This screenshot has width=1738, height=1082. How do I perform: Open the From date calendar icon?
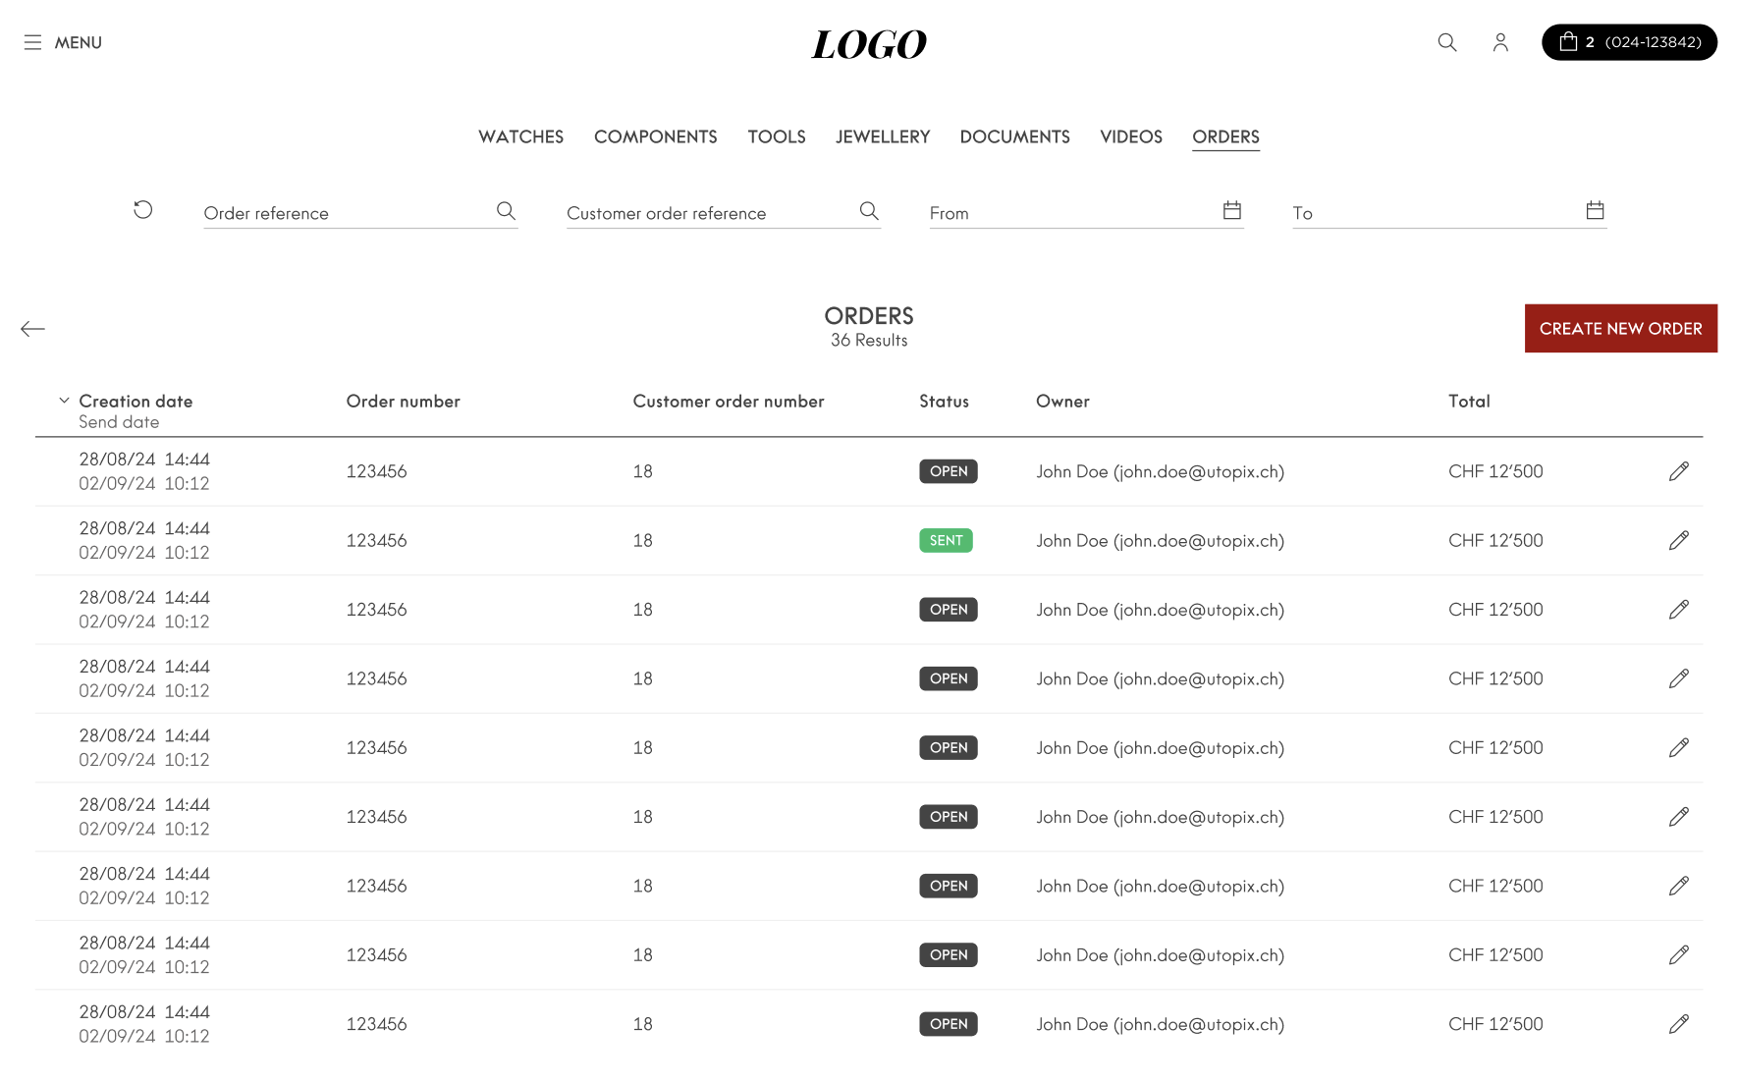click(1232, 210)
